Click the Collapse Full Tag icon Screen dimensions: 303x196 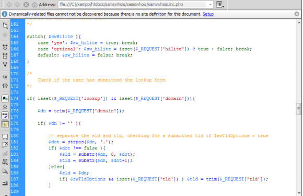(x=5, y=47)
